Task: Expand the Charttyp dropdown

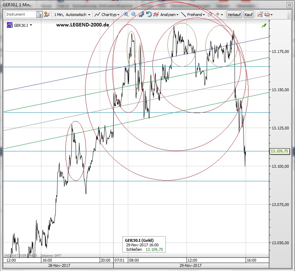Action: [x=107, y=15]
